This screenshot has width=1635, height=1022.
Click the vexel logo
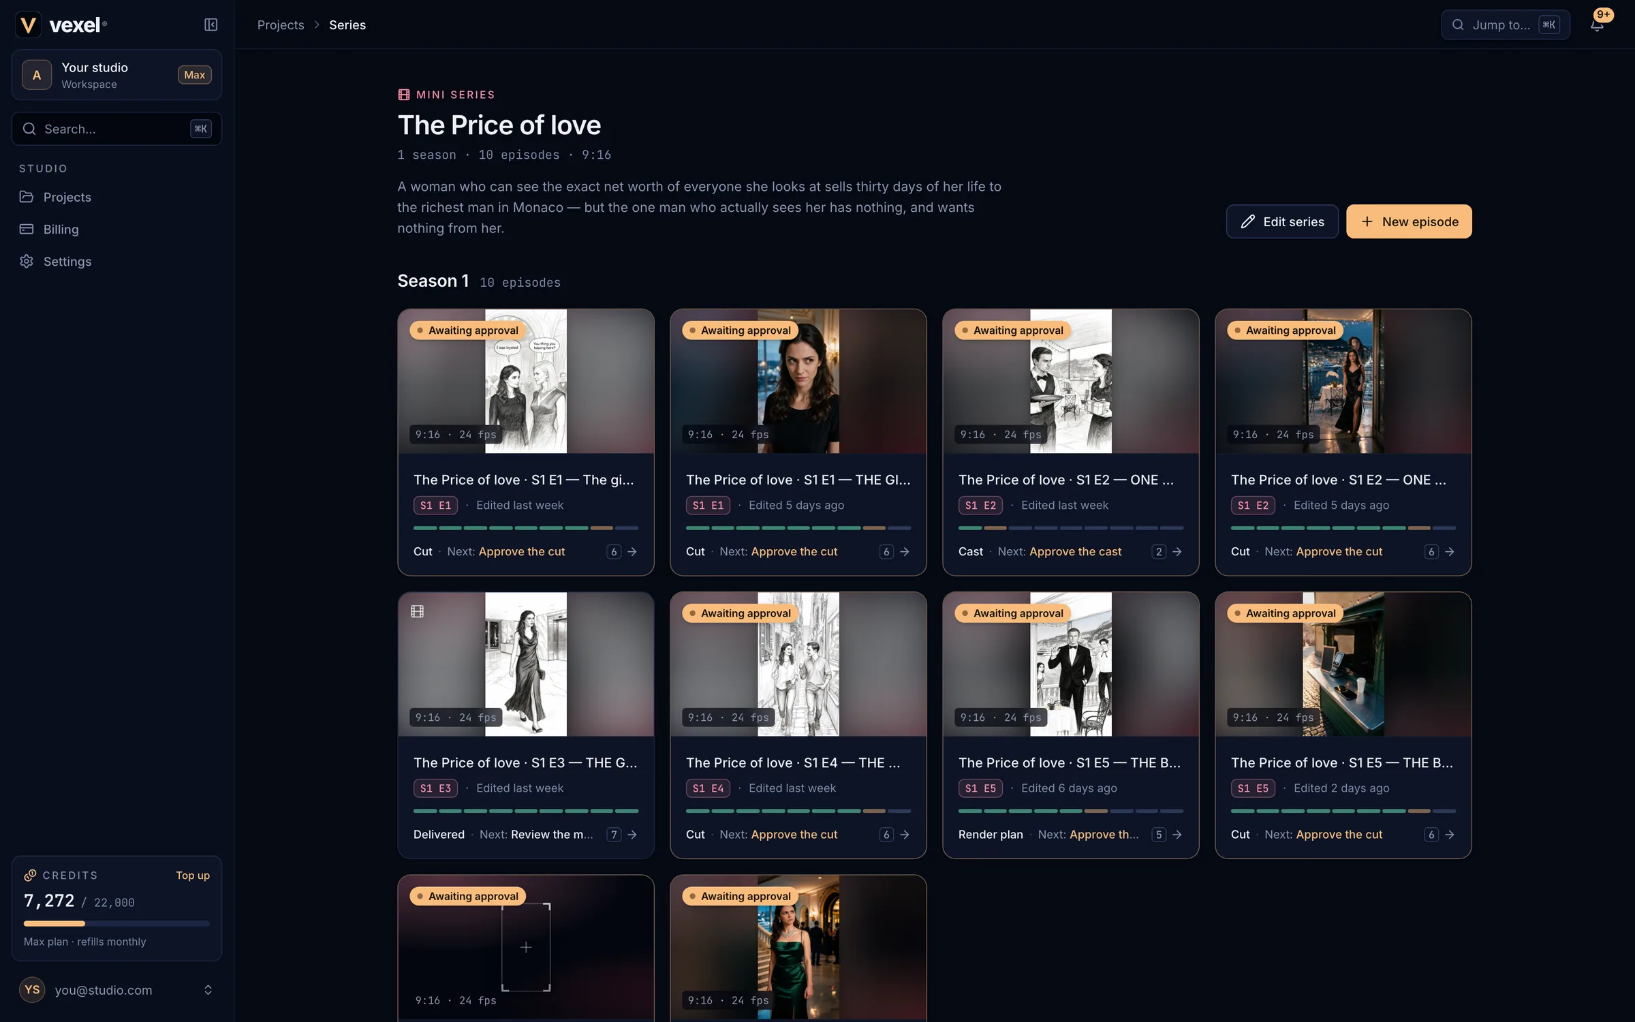tap(61, 25)
